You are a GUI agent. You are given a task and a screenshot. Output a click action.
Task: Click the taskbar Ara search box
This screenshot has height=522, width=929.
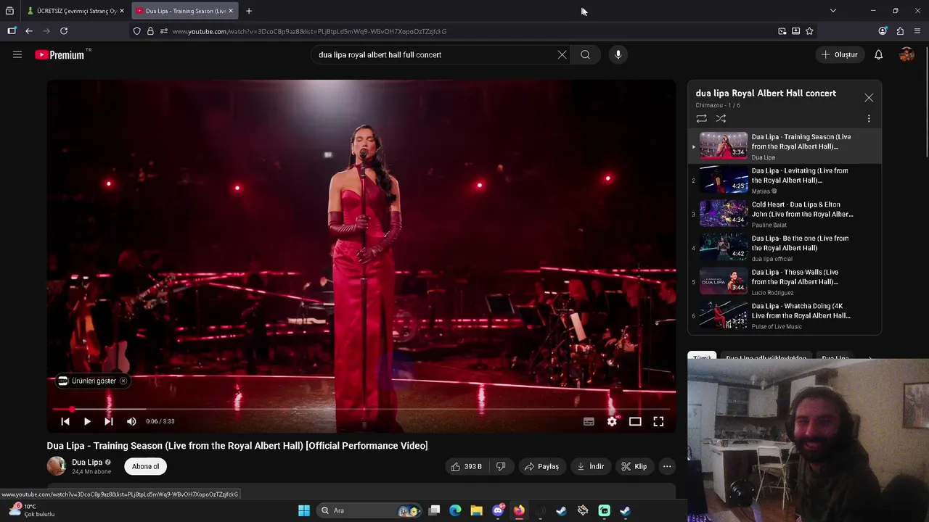coord(370,510)
